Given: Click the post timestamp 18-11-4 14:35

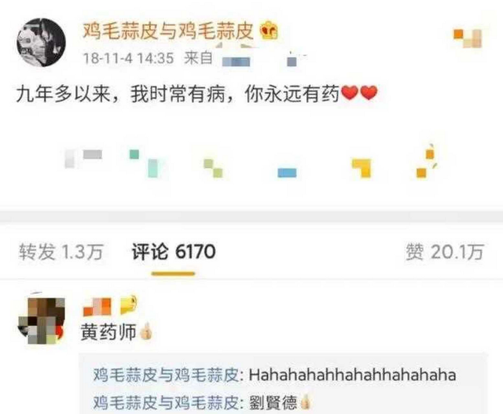Looking at the screenshot, I should [x=128, y=58].
